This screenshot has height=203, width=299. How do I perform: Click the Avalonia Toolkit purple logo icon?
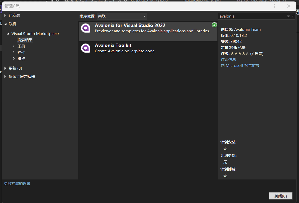click(x=86, y=48)
